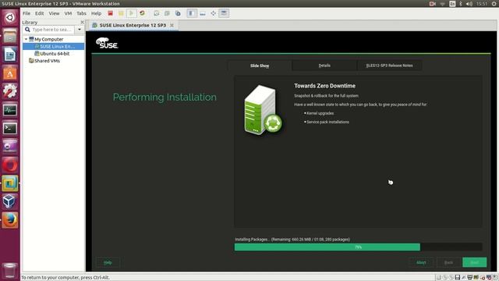Select Ubuntu 64-bit VM in library
499x281 pixels.
coord(52,54)
